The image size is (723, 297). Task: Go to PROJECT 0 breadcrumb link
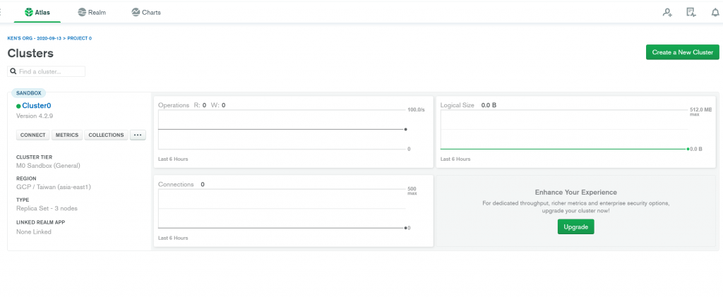79,38
